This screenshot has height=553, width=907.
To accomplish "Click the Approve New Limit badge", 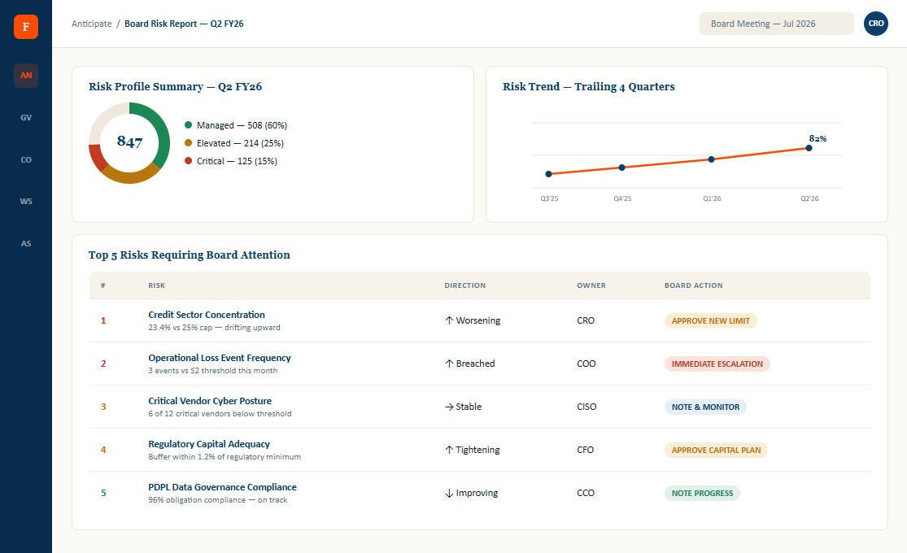I will [x=710, y=320].
